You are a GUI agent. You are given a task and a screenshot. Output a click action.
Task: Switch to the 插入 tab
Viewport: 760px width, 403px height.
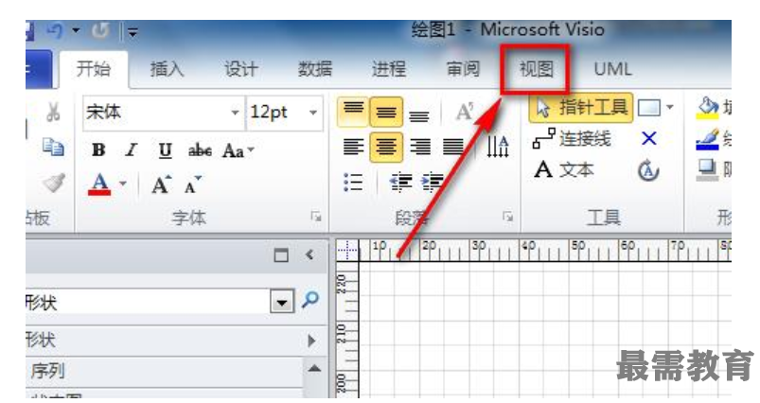tap(167, 69)
